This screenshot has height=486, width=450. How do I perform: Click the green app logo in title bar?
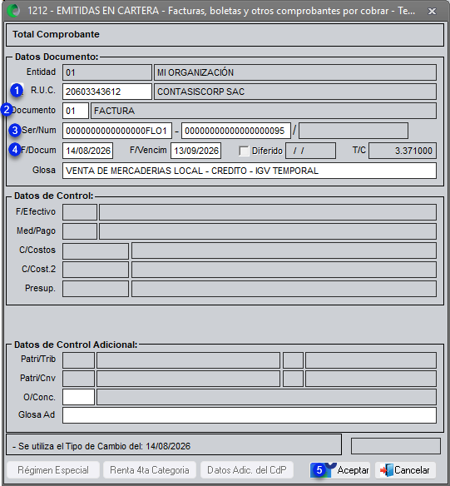[13, 11]
